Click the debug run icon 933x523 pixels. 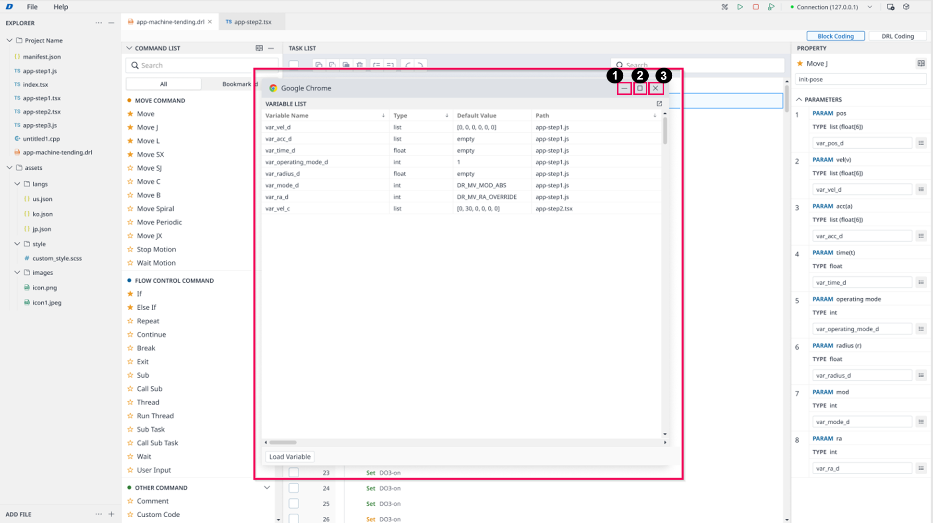[x=771, y=7]
